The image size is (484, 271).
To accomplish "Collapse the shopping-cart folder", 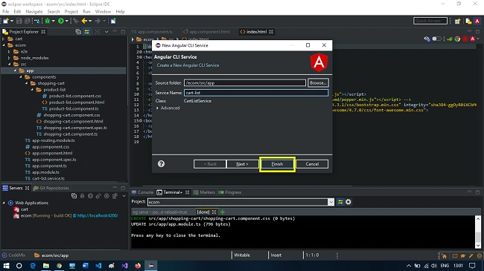I will 27,83.
